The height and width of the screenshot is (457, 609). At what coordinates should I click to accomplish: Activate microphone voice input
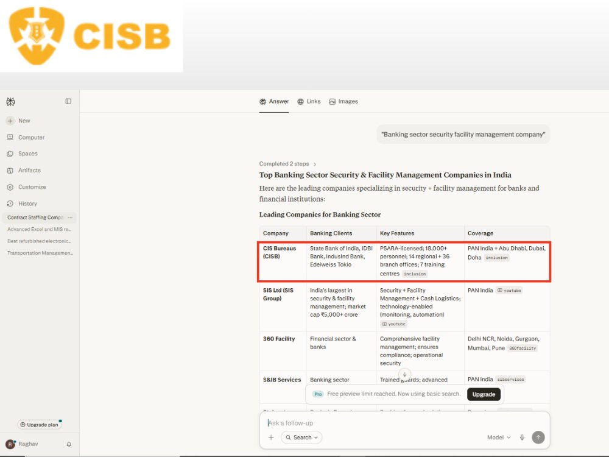(522, 438)
